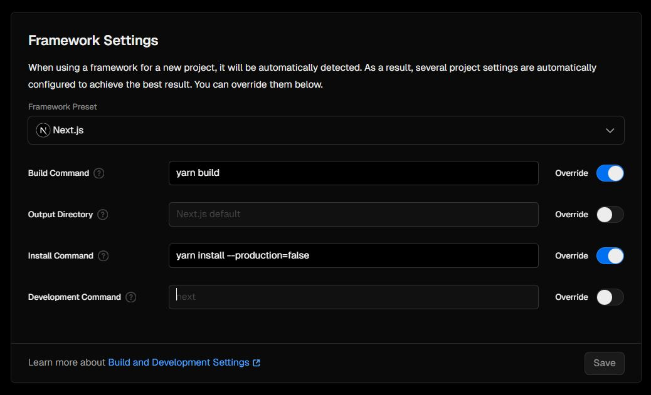Click the 'Learn more about' text
This screenshot has height=395, width=651.
(x=66, y=362)
